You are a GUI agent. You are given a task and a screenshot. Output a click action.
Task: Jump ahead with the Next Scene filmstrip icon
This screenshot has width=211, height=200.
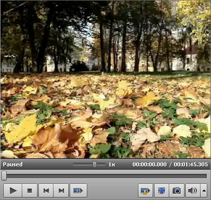78,190
